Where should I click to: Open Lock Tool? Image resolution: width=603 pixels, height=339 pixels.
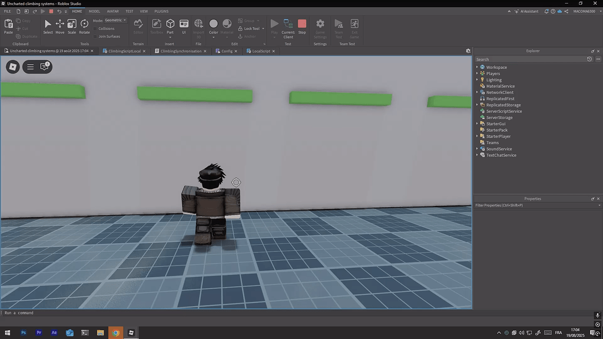coord(249,28)
